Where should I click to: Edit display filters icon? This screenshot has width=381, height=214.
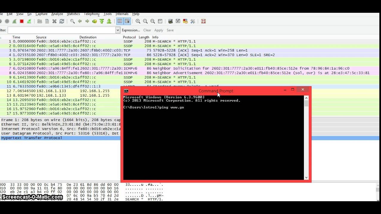(178, 21)
